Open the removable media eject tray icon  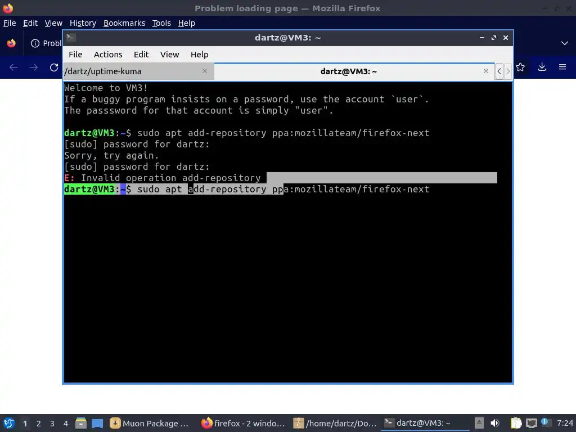479,423
